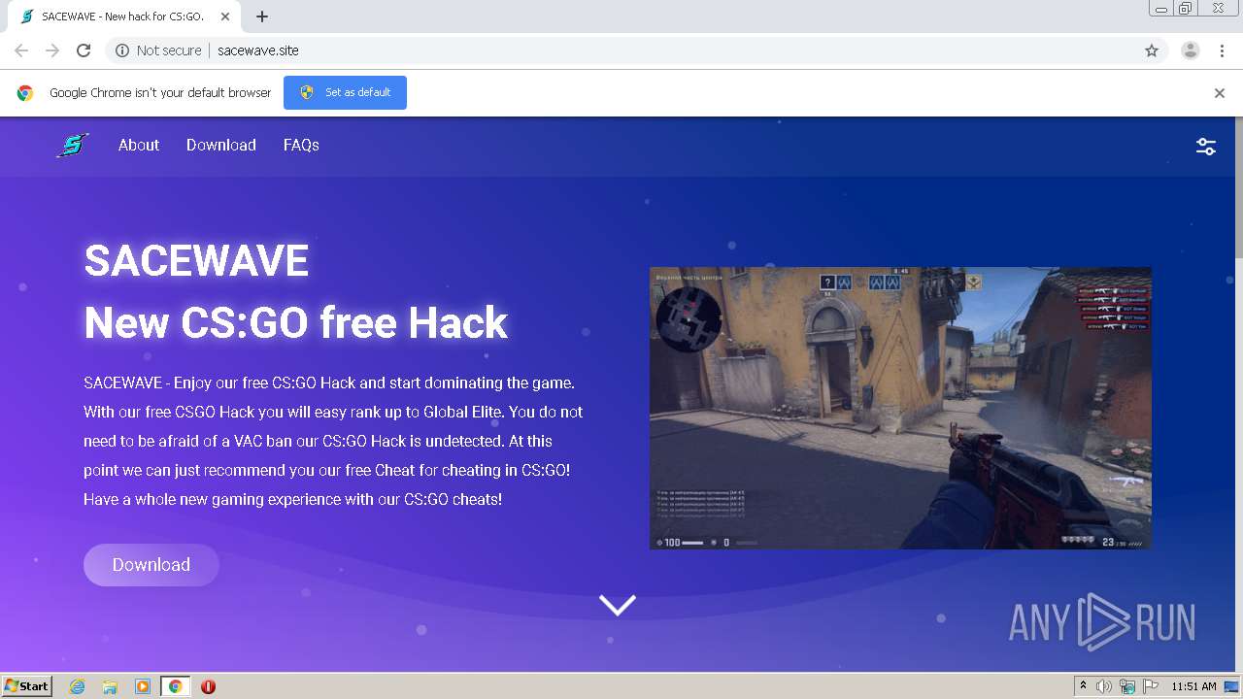The width and height of the screenshot is (1243, 699).
Task: Open the network tray icon
Action: (x=1127, y=686)
